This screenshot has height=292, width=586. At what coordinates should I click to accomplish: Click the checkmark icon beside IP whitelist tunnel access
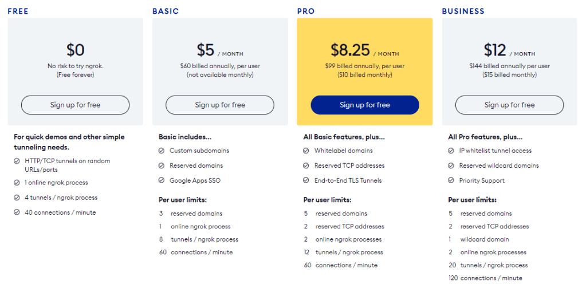pyautogui.click(x=451, y=151)
